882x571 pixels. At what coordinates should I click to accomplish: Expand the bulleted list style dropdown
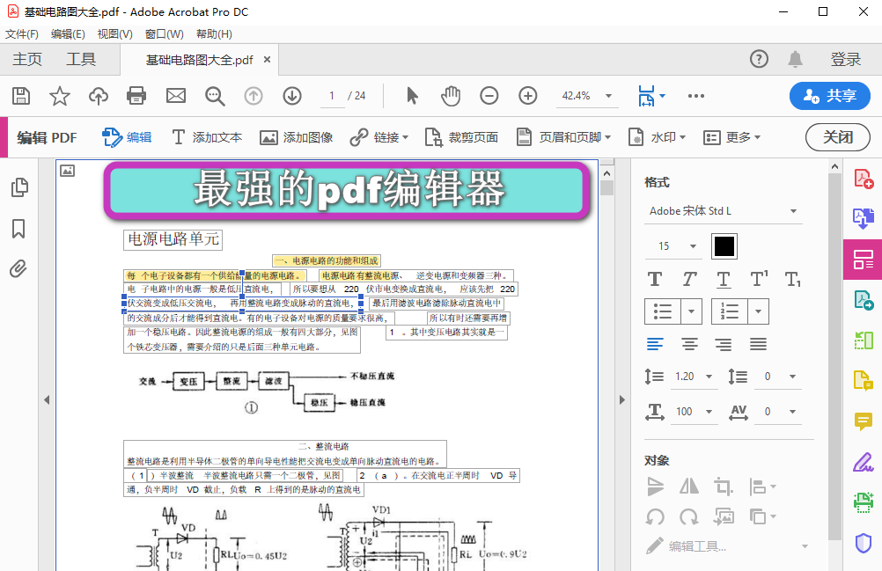click(x=691, y=311)
